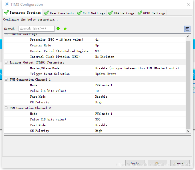195x170 pixels.
Task: Select the Trigger Event Selection label
Action: [x=50, y=74]
